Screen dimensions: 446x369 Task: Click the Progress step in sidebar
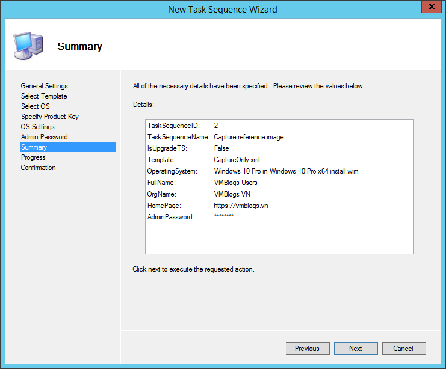pos(33,157)
